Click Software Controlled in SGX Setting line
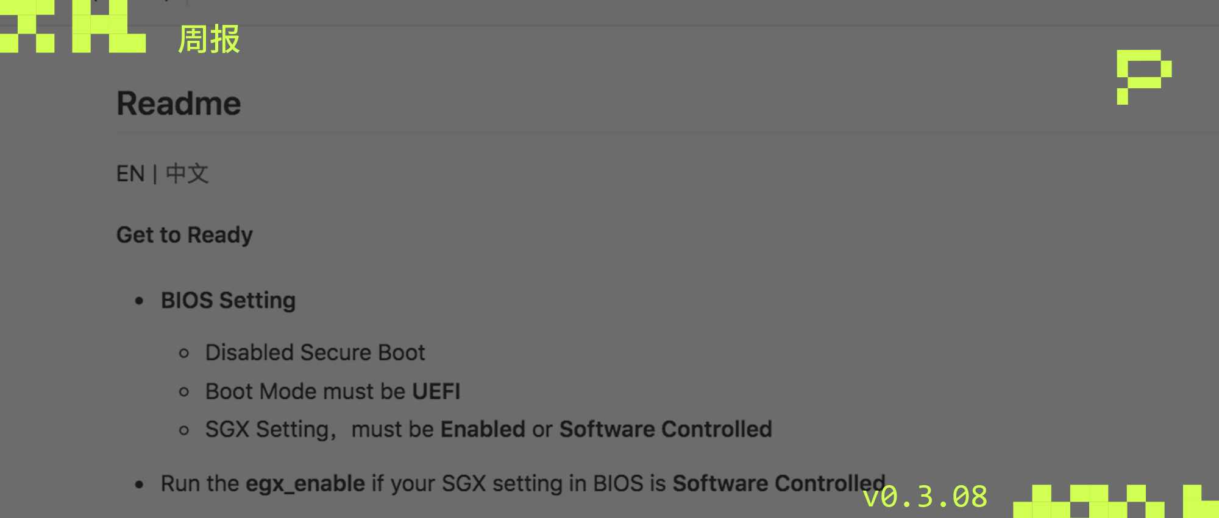Viewport: 1219px width, 518px height. pyautogui.click(x=666, y=430)
